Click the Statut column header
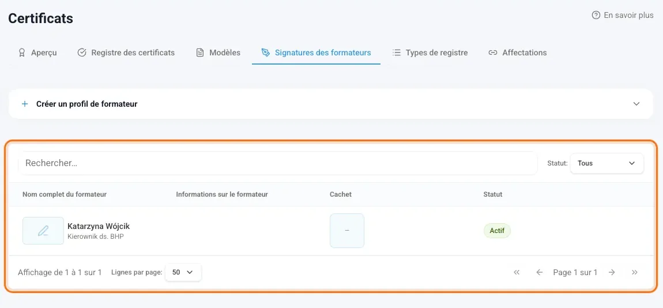Image resolution: width=663 pixels, height=308 pixels. coord(492,194)
